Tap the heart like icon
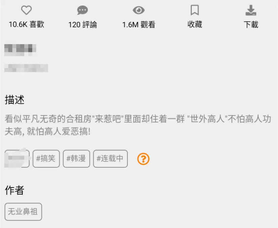This screenshot has width=278, height=228. pyautogui.click(x=26, y=10)
